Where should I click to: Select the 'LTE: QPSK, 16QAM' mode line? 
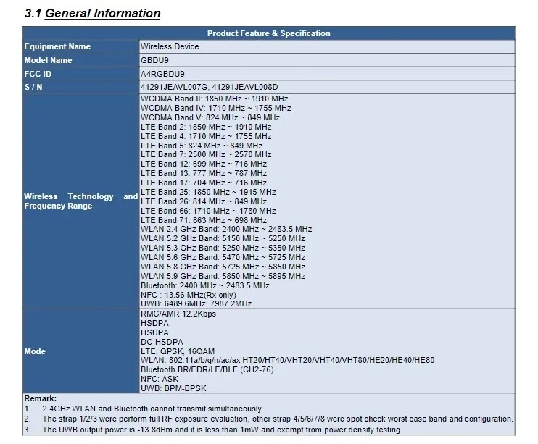(178, 351)
